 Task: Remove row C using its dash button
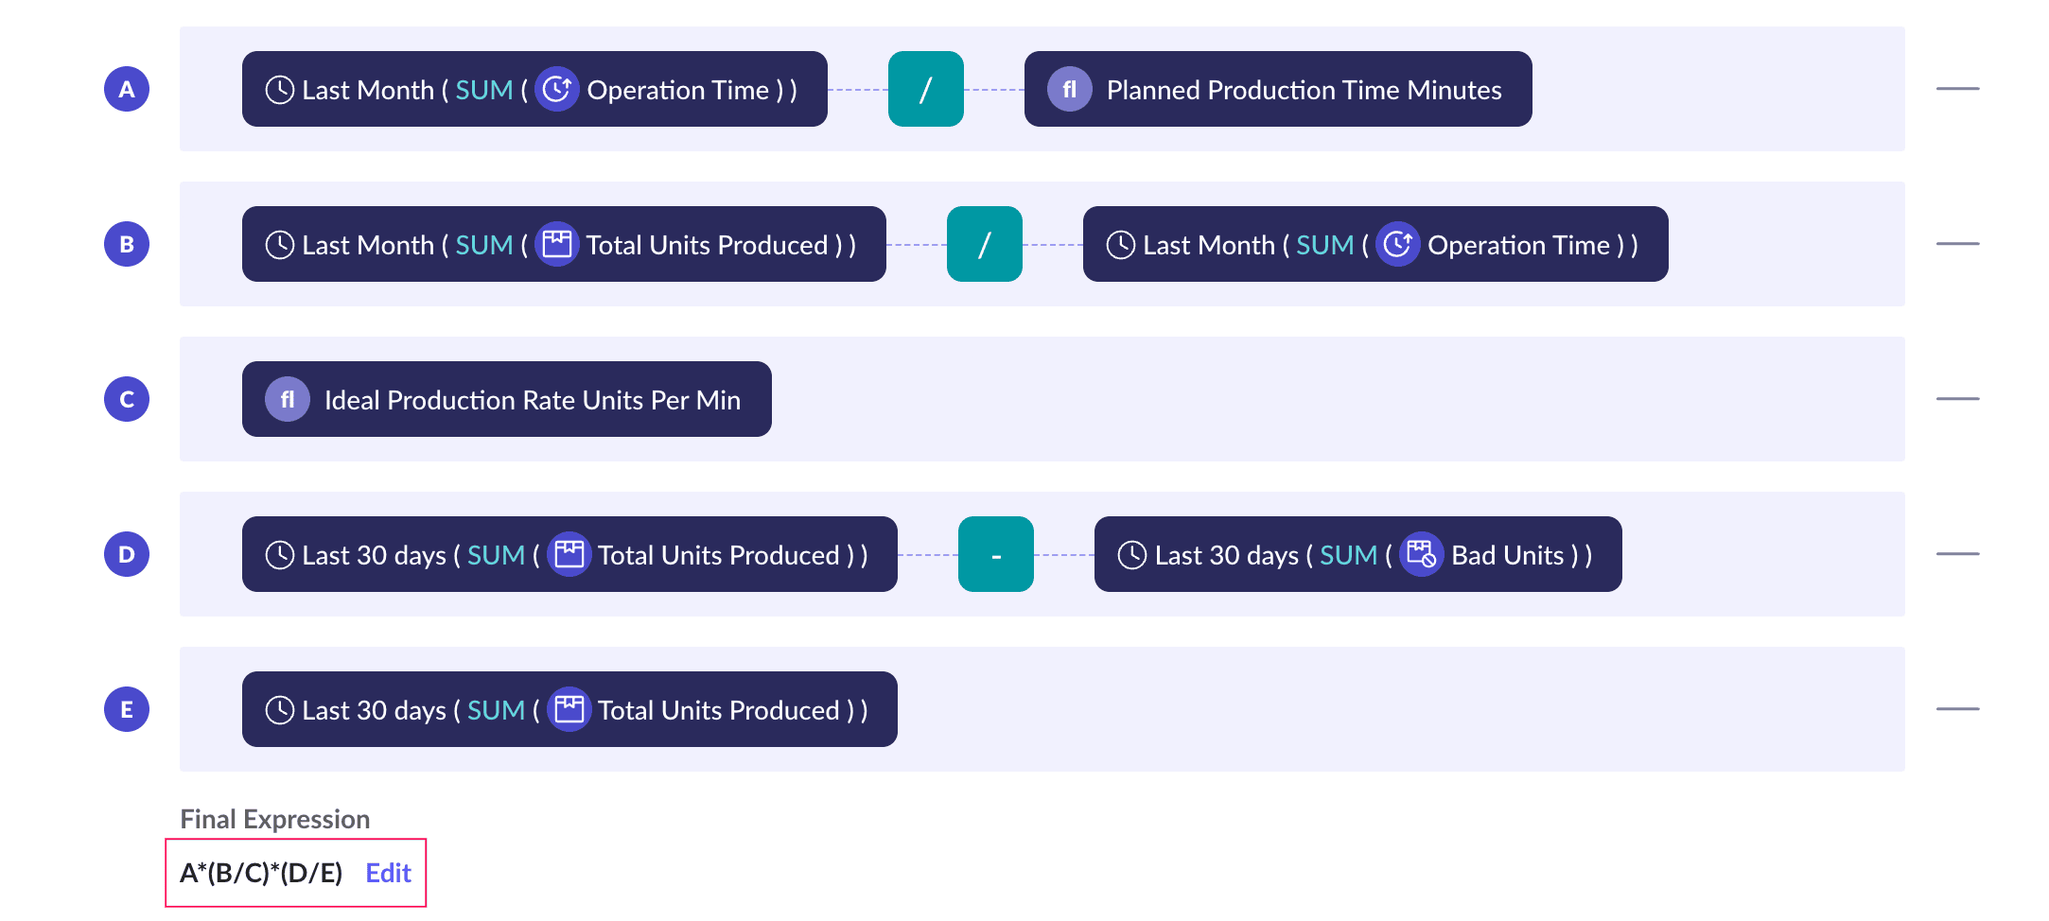pyautogui.click(x=1957, y=399)
